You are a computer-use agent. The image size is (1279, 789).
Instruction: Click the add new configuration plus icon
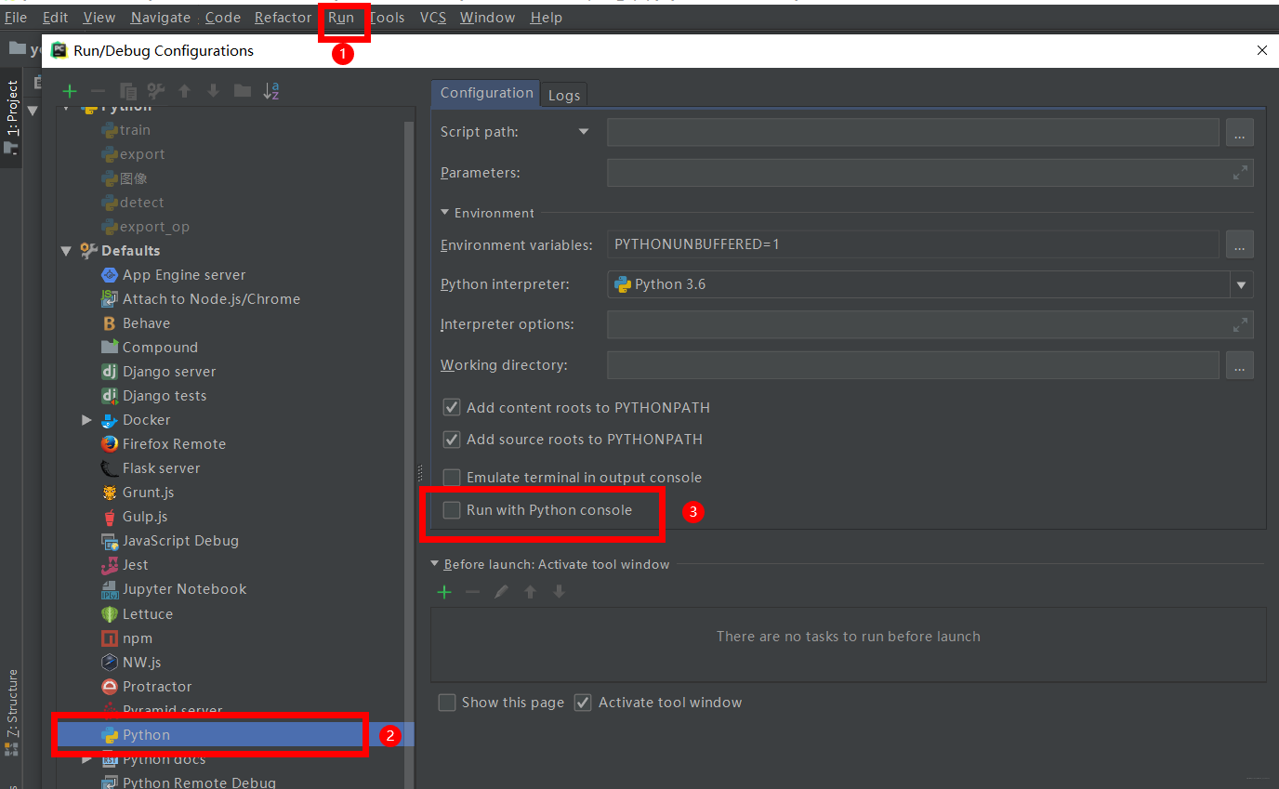[x=69, y=90]
